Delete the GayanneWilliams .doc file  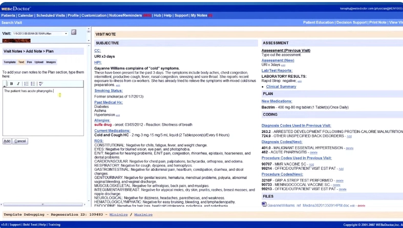[361, 206]
